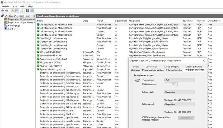The image size is (223, 128).
Task: Click the Forward arrow toolbar icon
Action: point(6,11)
